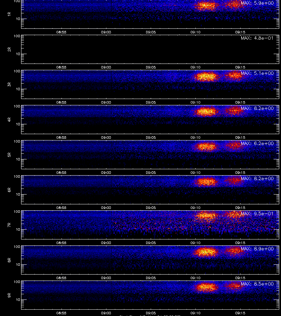Click the 10 y-axis label of the 9R panel

[18, 300]
